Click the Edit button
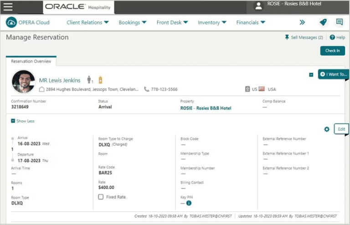Viewport: 350px width, 225px height. coord(341,129)
